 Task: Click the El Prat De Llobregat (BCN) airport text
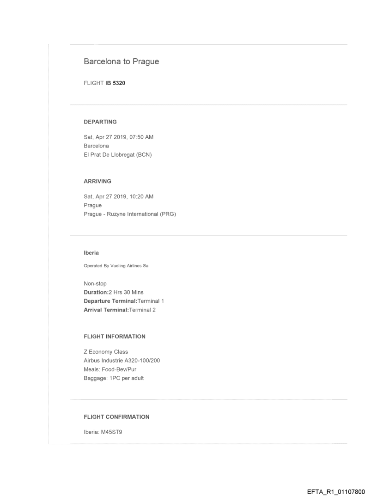[x=117, y=154]
